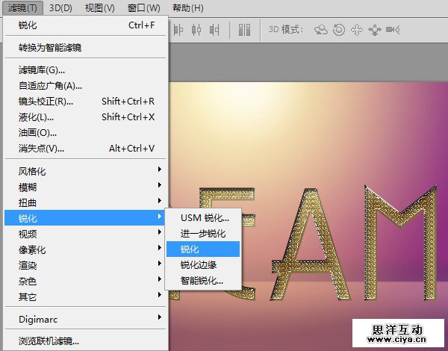Click the distribute left edges icon
Screen dimensions: 448x351
(178, 30)
